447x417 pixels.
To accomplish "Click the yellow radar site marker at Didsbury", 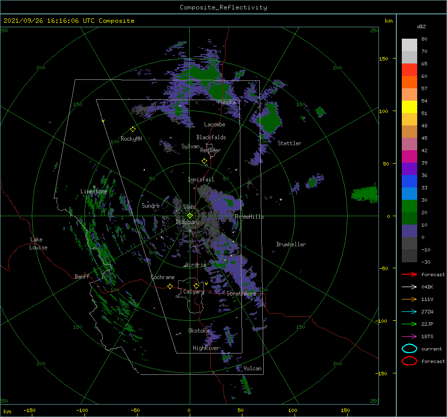I will click(x=190, y=216).
